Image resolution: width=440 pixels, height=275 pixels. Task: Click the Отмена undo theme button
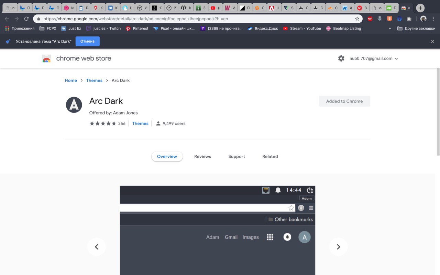[x=88, y=41]
